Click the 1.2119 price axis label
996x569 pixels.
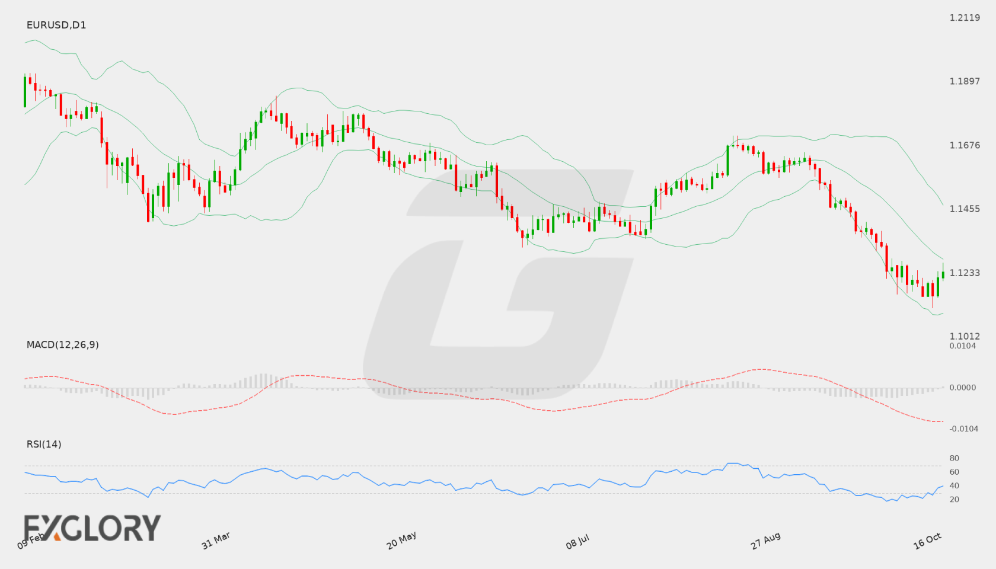pos(965,18)
